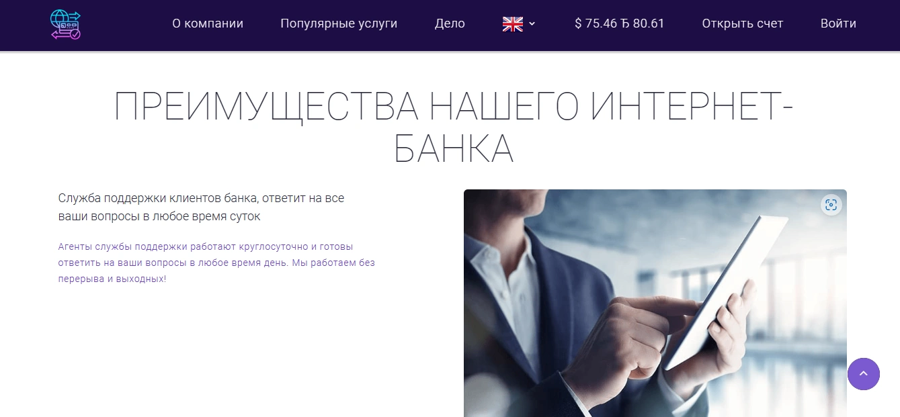Open the Популярные услуги menu item

tap(339, 24)
